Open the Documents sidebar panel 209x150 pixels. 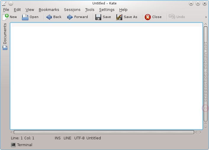5,36
